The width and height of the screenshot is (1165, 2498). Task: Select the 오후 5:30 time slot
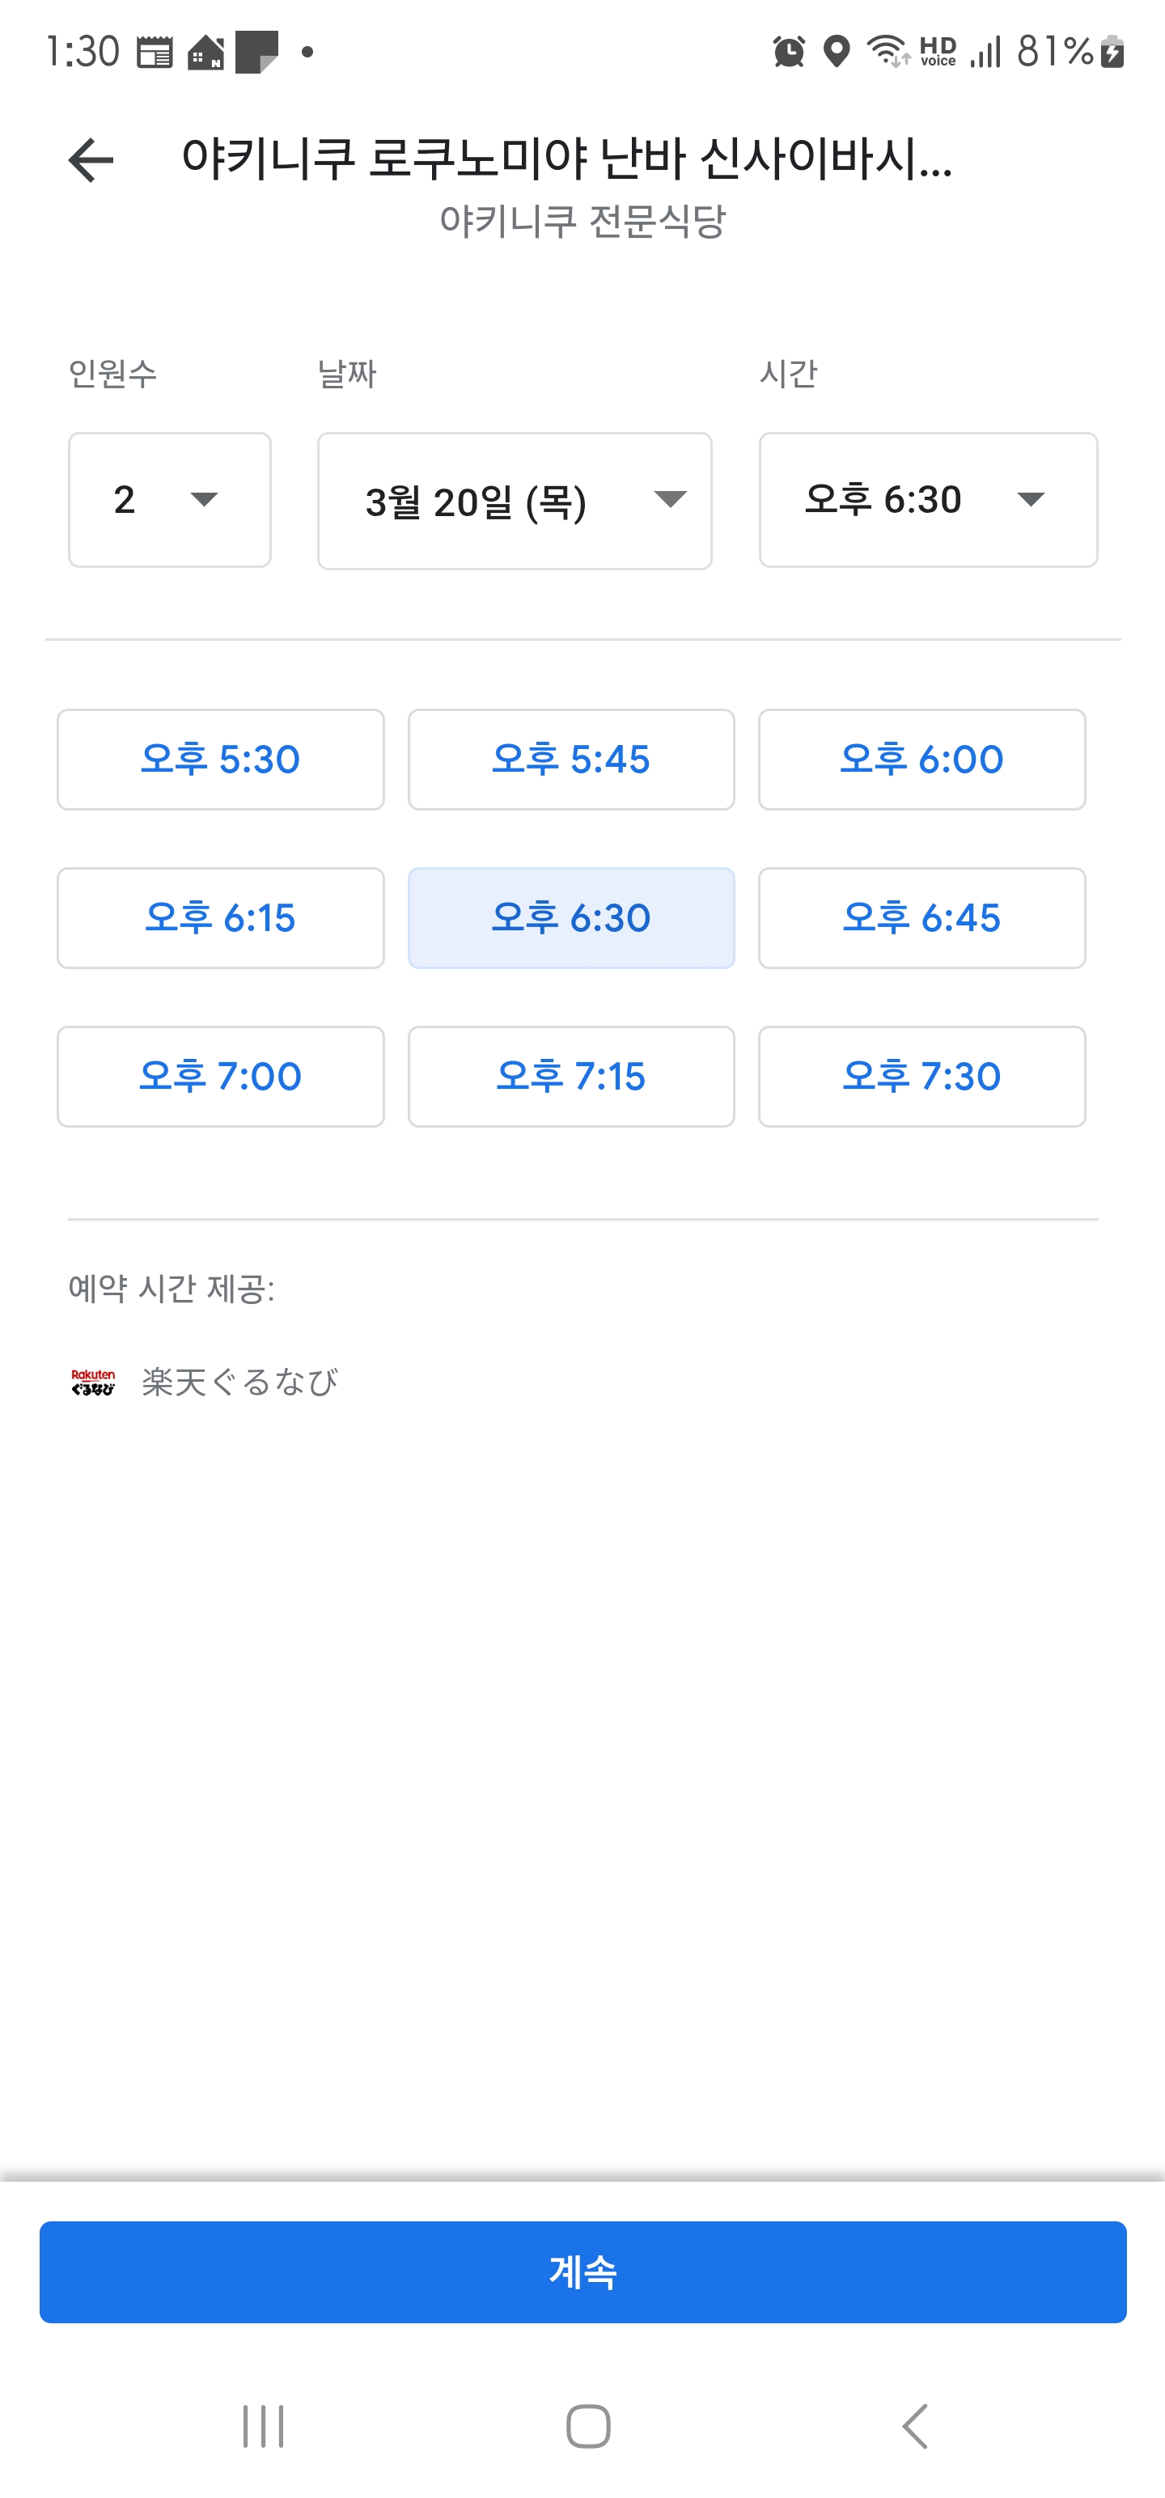(220, 760)
